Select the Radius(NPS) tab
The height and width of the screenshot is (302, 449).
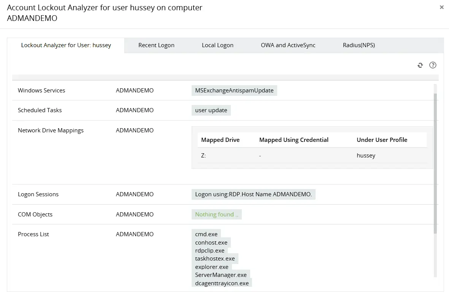point(359,45)
